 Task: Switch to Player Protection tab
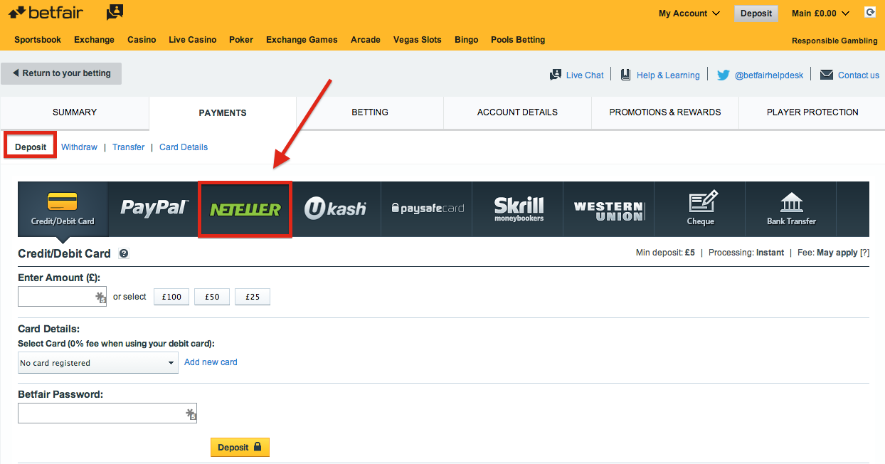[812, 112]
